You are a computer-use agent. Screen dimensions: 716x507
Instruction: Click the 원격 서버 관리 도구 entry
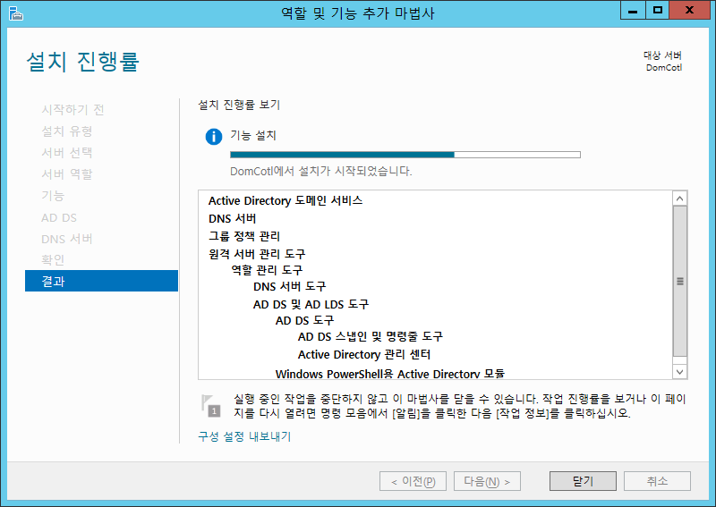pos(257,254)
